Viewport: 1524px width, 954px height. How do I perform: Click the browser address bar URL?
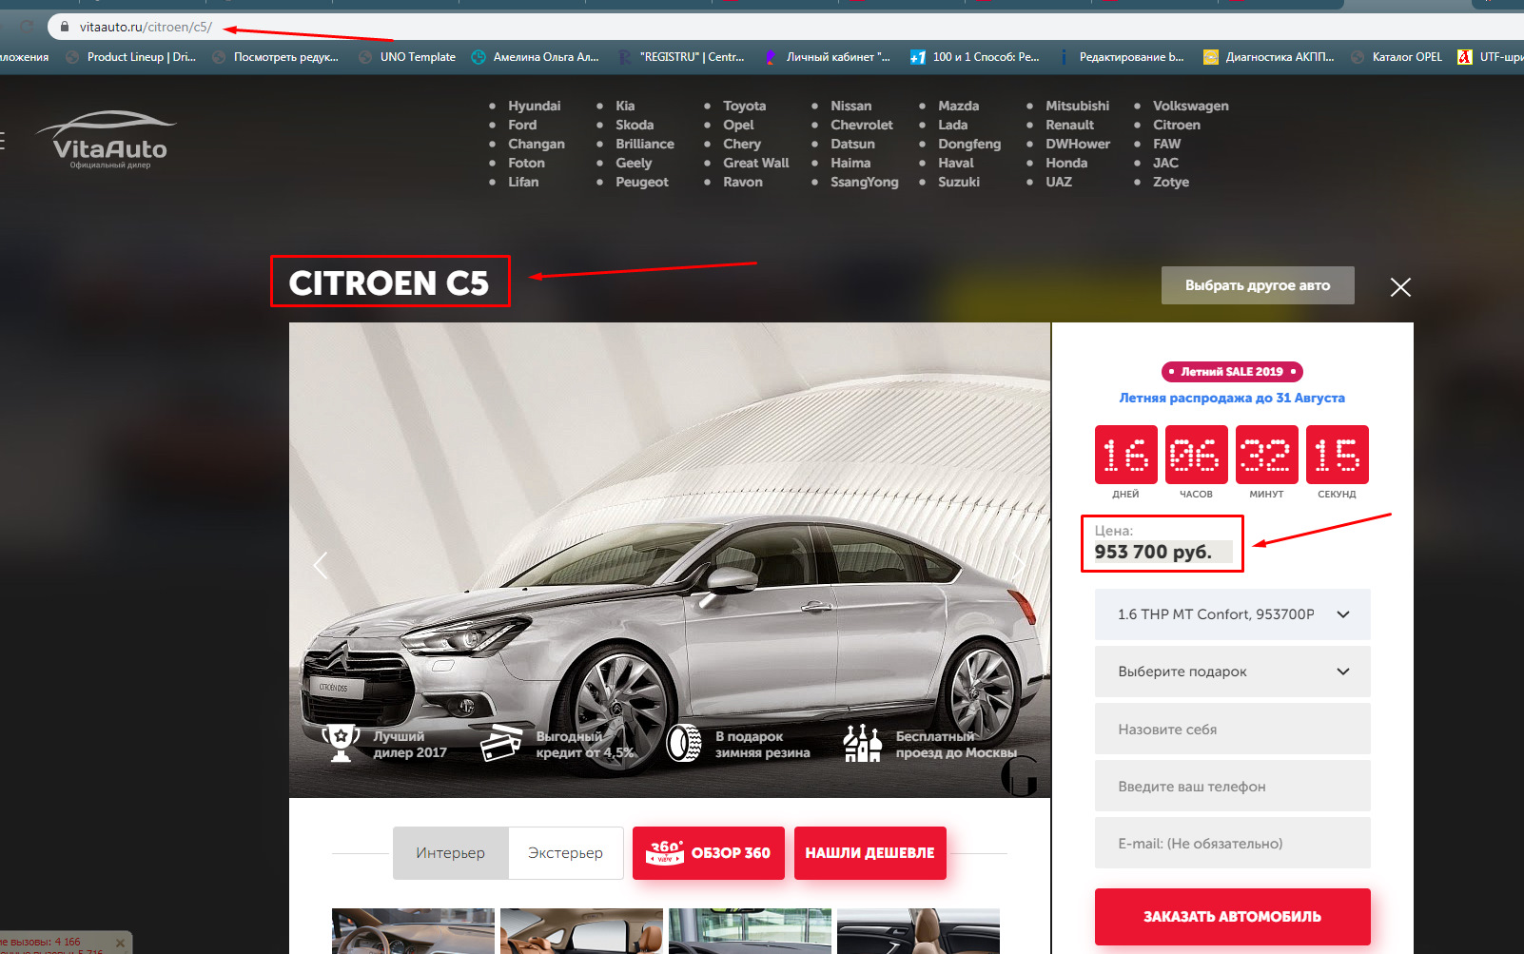146,27
